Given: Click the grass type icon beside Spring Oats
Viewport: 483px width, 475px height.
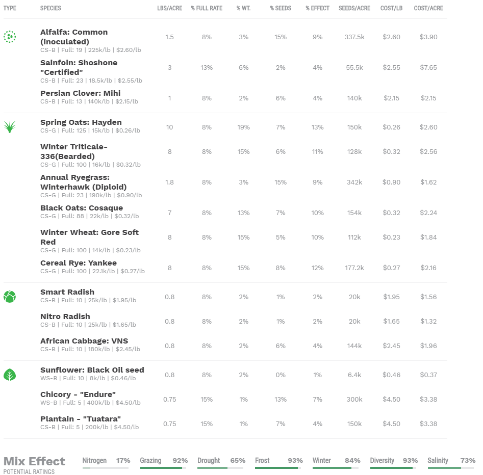Looking at the screenshot, I should (10, 127).
